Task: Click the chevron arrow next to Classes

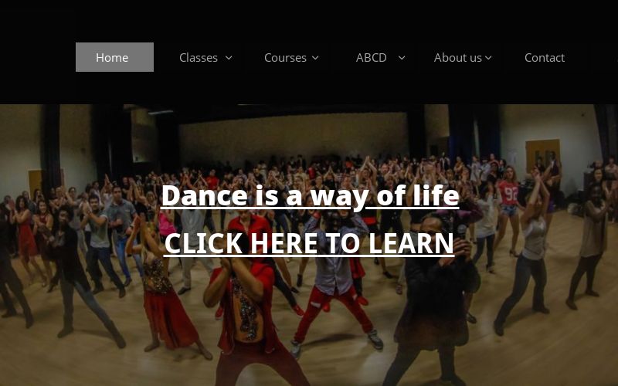Action: click(x=229, y=58)
